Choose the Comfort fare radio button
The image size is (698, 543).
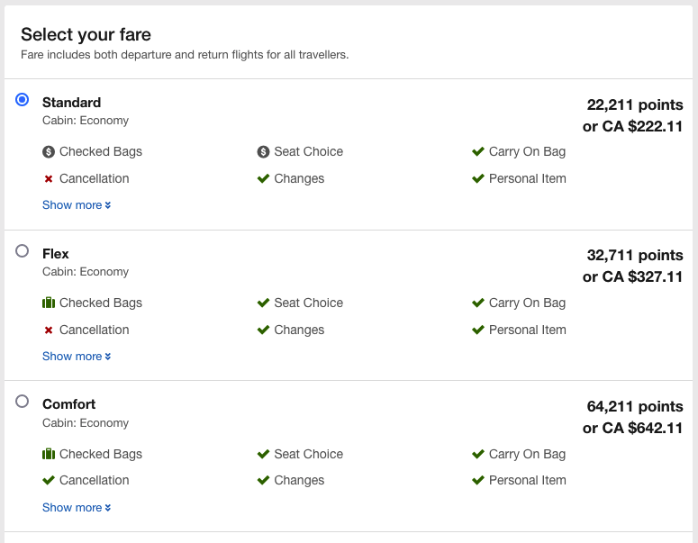[23, 402]
